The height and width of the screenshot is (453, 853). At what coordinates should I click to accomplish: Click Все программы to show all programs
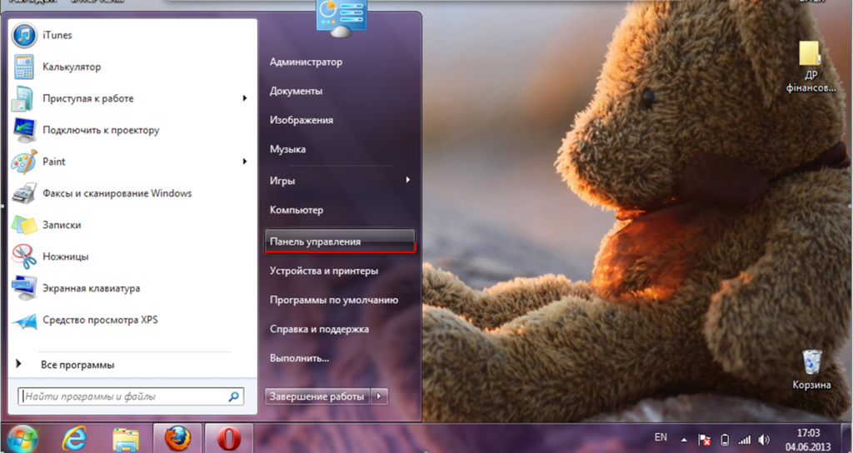[x=77, y=365]
